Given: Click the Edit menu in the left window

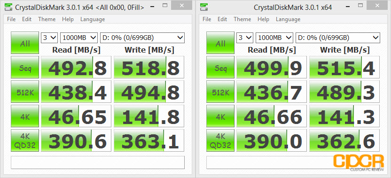Looking at the screenshot, I should click(27, 19).
